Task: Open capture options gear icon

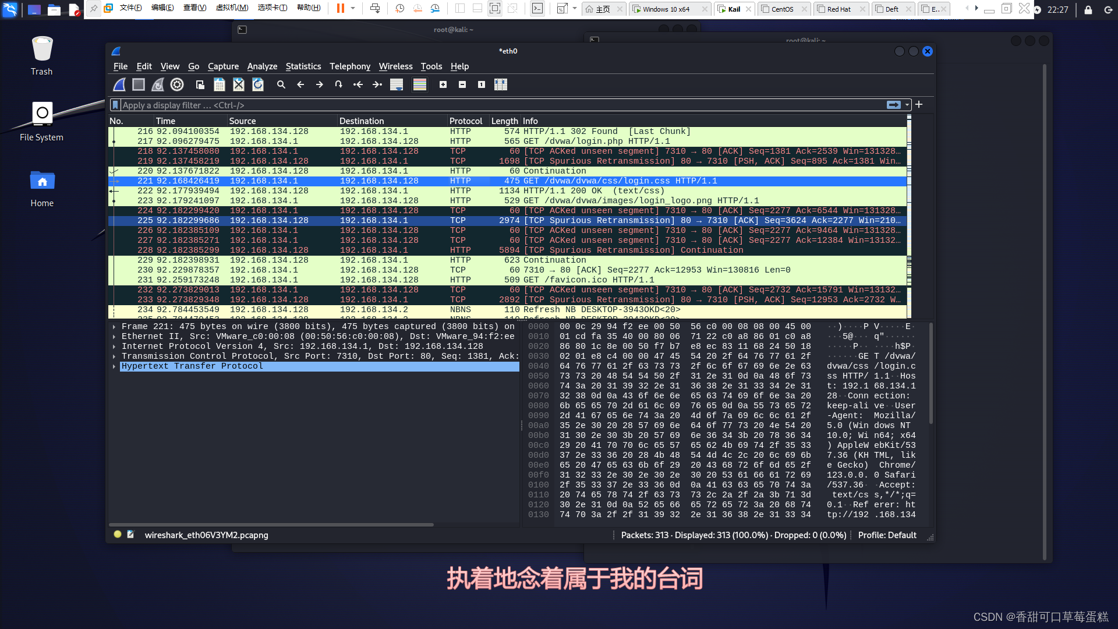Action: click(177, 85)
